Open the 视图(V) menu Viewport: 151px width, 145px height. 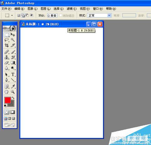coord(85,9)
